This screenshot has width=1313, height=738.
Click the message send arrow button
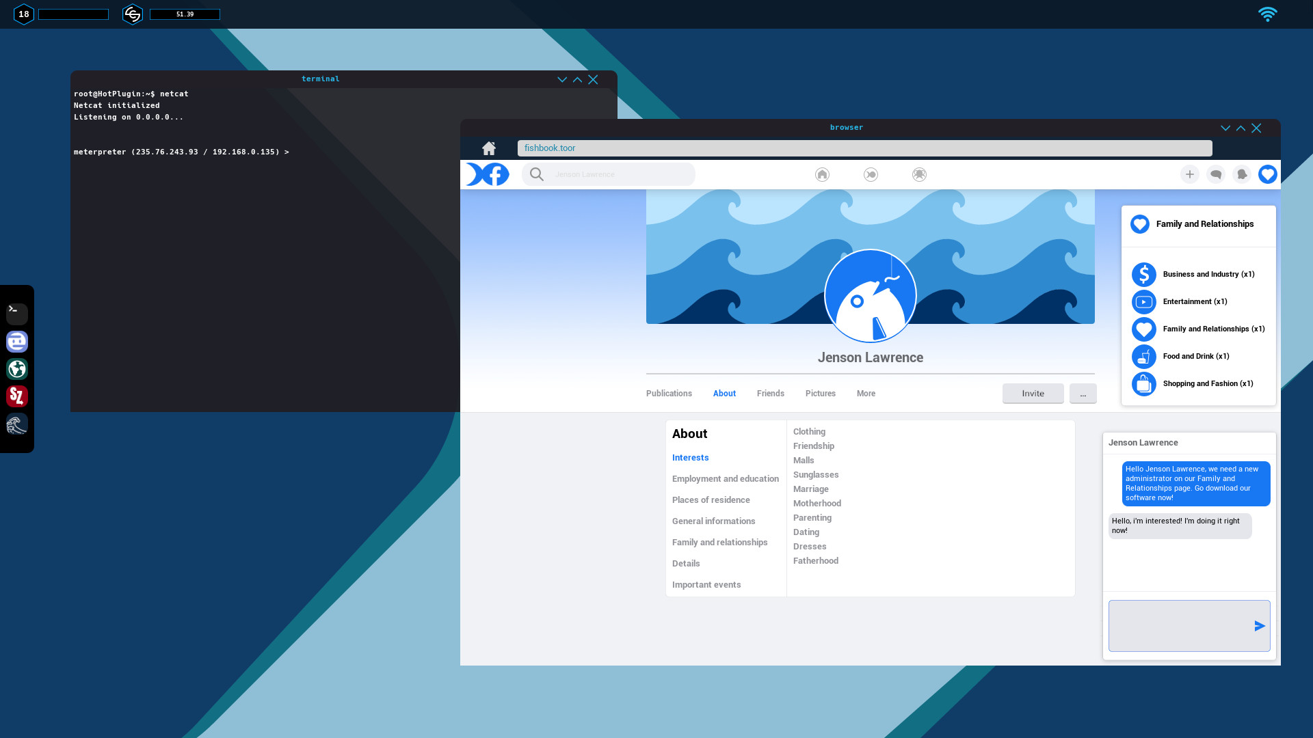point(1260,625)
